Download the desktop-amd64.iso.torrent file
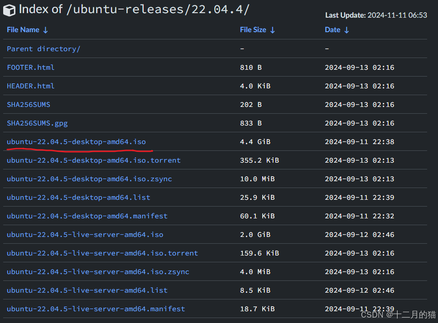Screen dimensions: 438x323 pyautogui.click(x=94, y=160)
